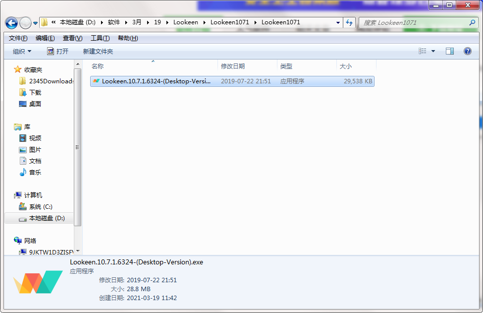Expand arrow after 软件 in breadcrumb

[x=126, y=22]
